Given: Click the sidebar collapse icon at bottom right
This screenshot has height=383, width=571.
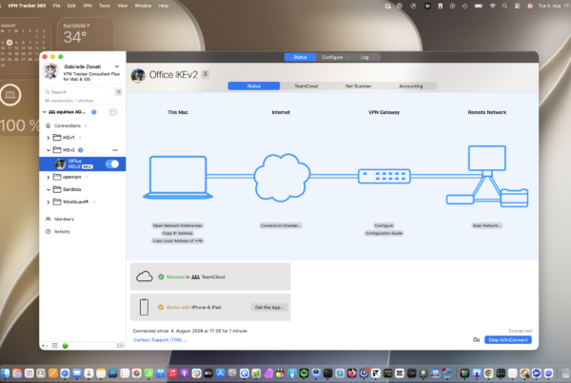Looking at the screenshot, I should point(120,346).
